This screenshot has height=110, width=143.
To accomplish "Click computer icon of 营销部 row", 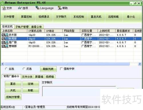I will [x=7, y=46].
